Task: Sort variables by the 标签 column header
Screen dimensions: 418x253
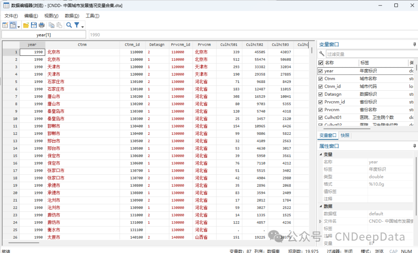Action: (x=365, y=63)
